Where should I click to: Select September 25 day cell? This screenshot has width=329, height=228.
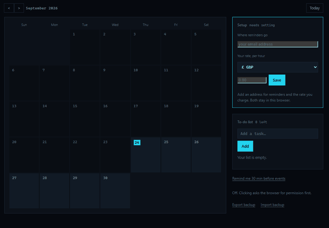click(176, 155)
